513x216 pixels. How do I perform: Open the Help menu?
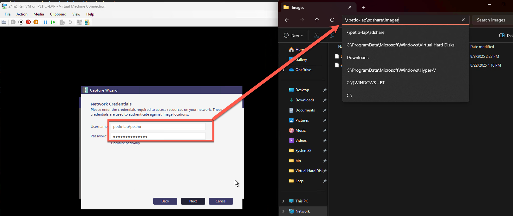click(90, 14)
